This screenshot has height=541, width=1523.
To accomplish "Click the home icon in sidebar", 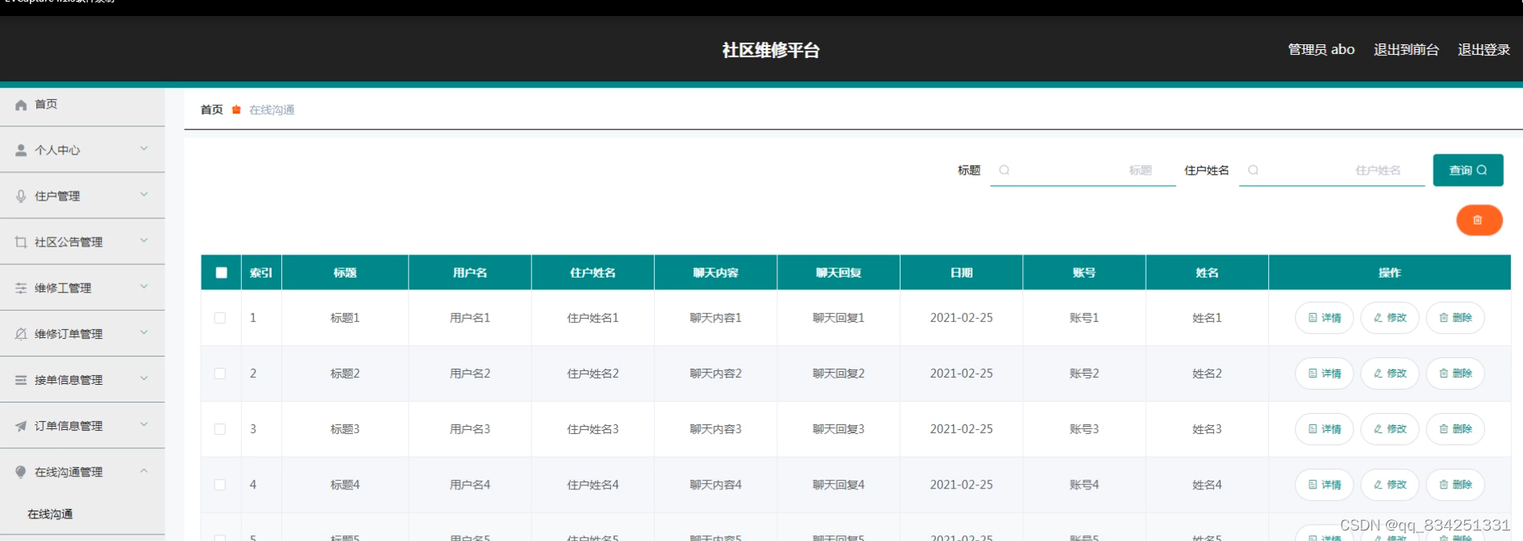I will pos(21,105).
